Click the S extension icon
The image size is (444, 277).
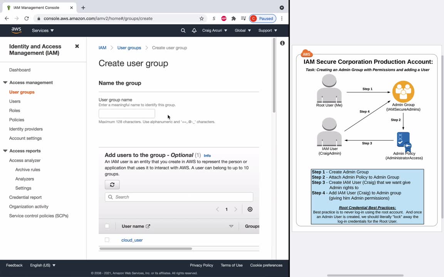pos(214,18)
